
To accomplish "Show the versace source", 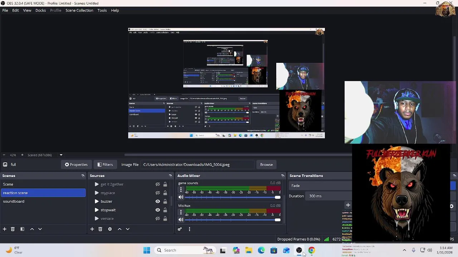I will (x=157, y=219).
